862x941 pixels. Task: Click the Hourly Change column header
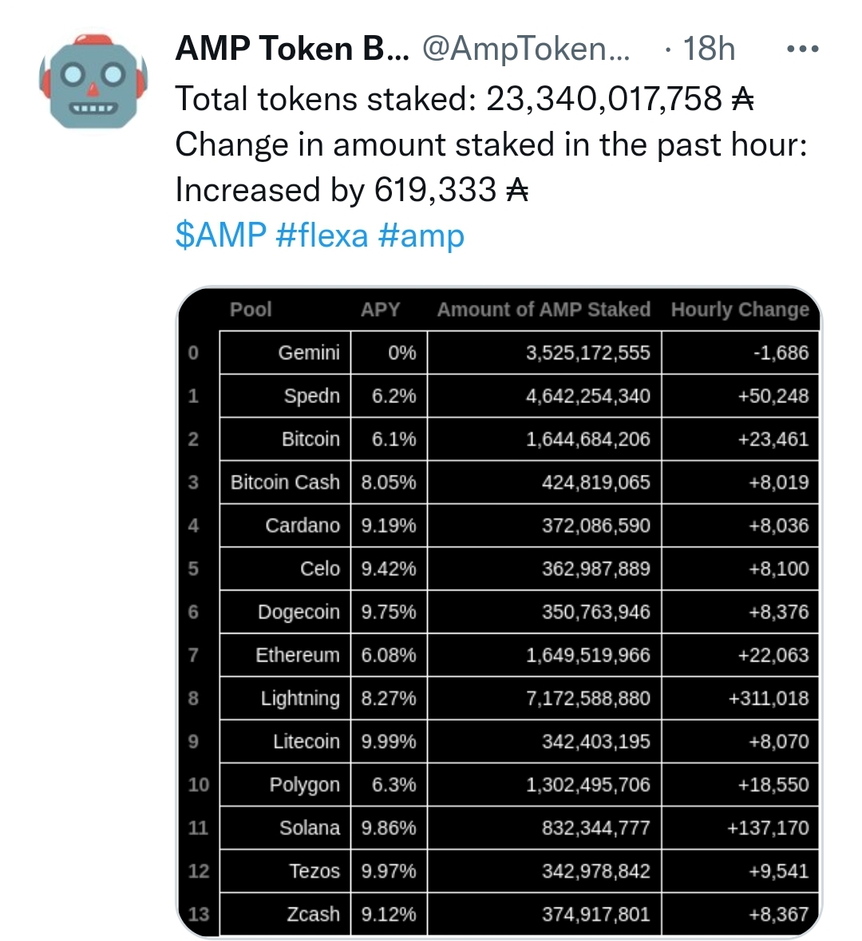[741, 310]
